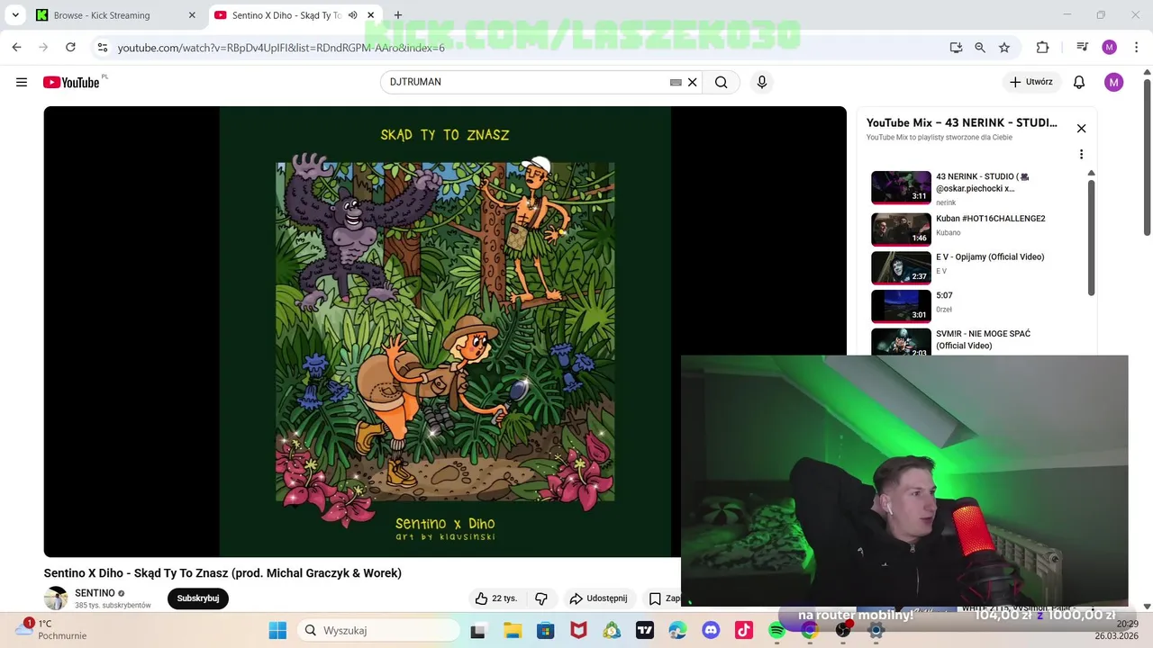
Task: Click the video player artwork
Action: pos(445,331)
